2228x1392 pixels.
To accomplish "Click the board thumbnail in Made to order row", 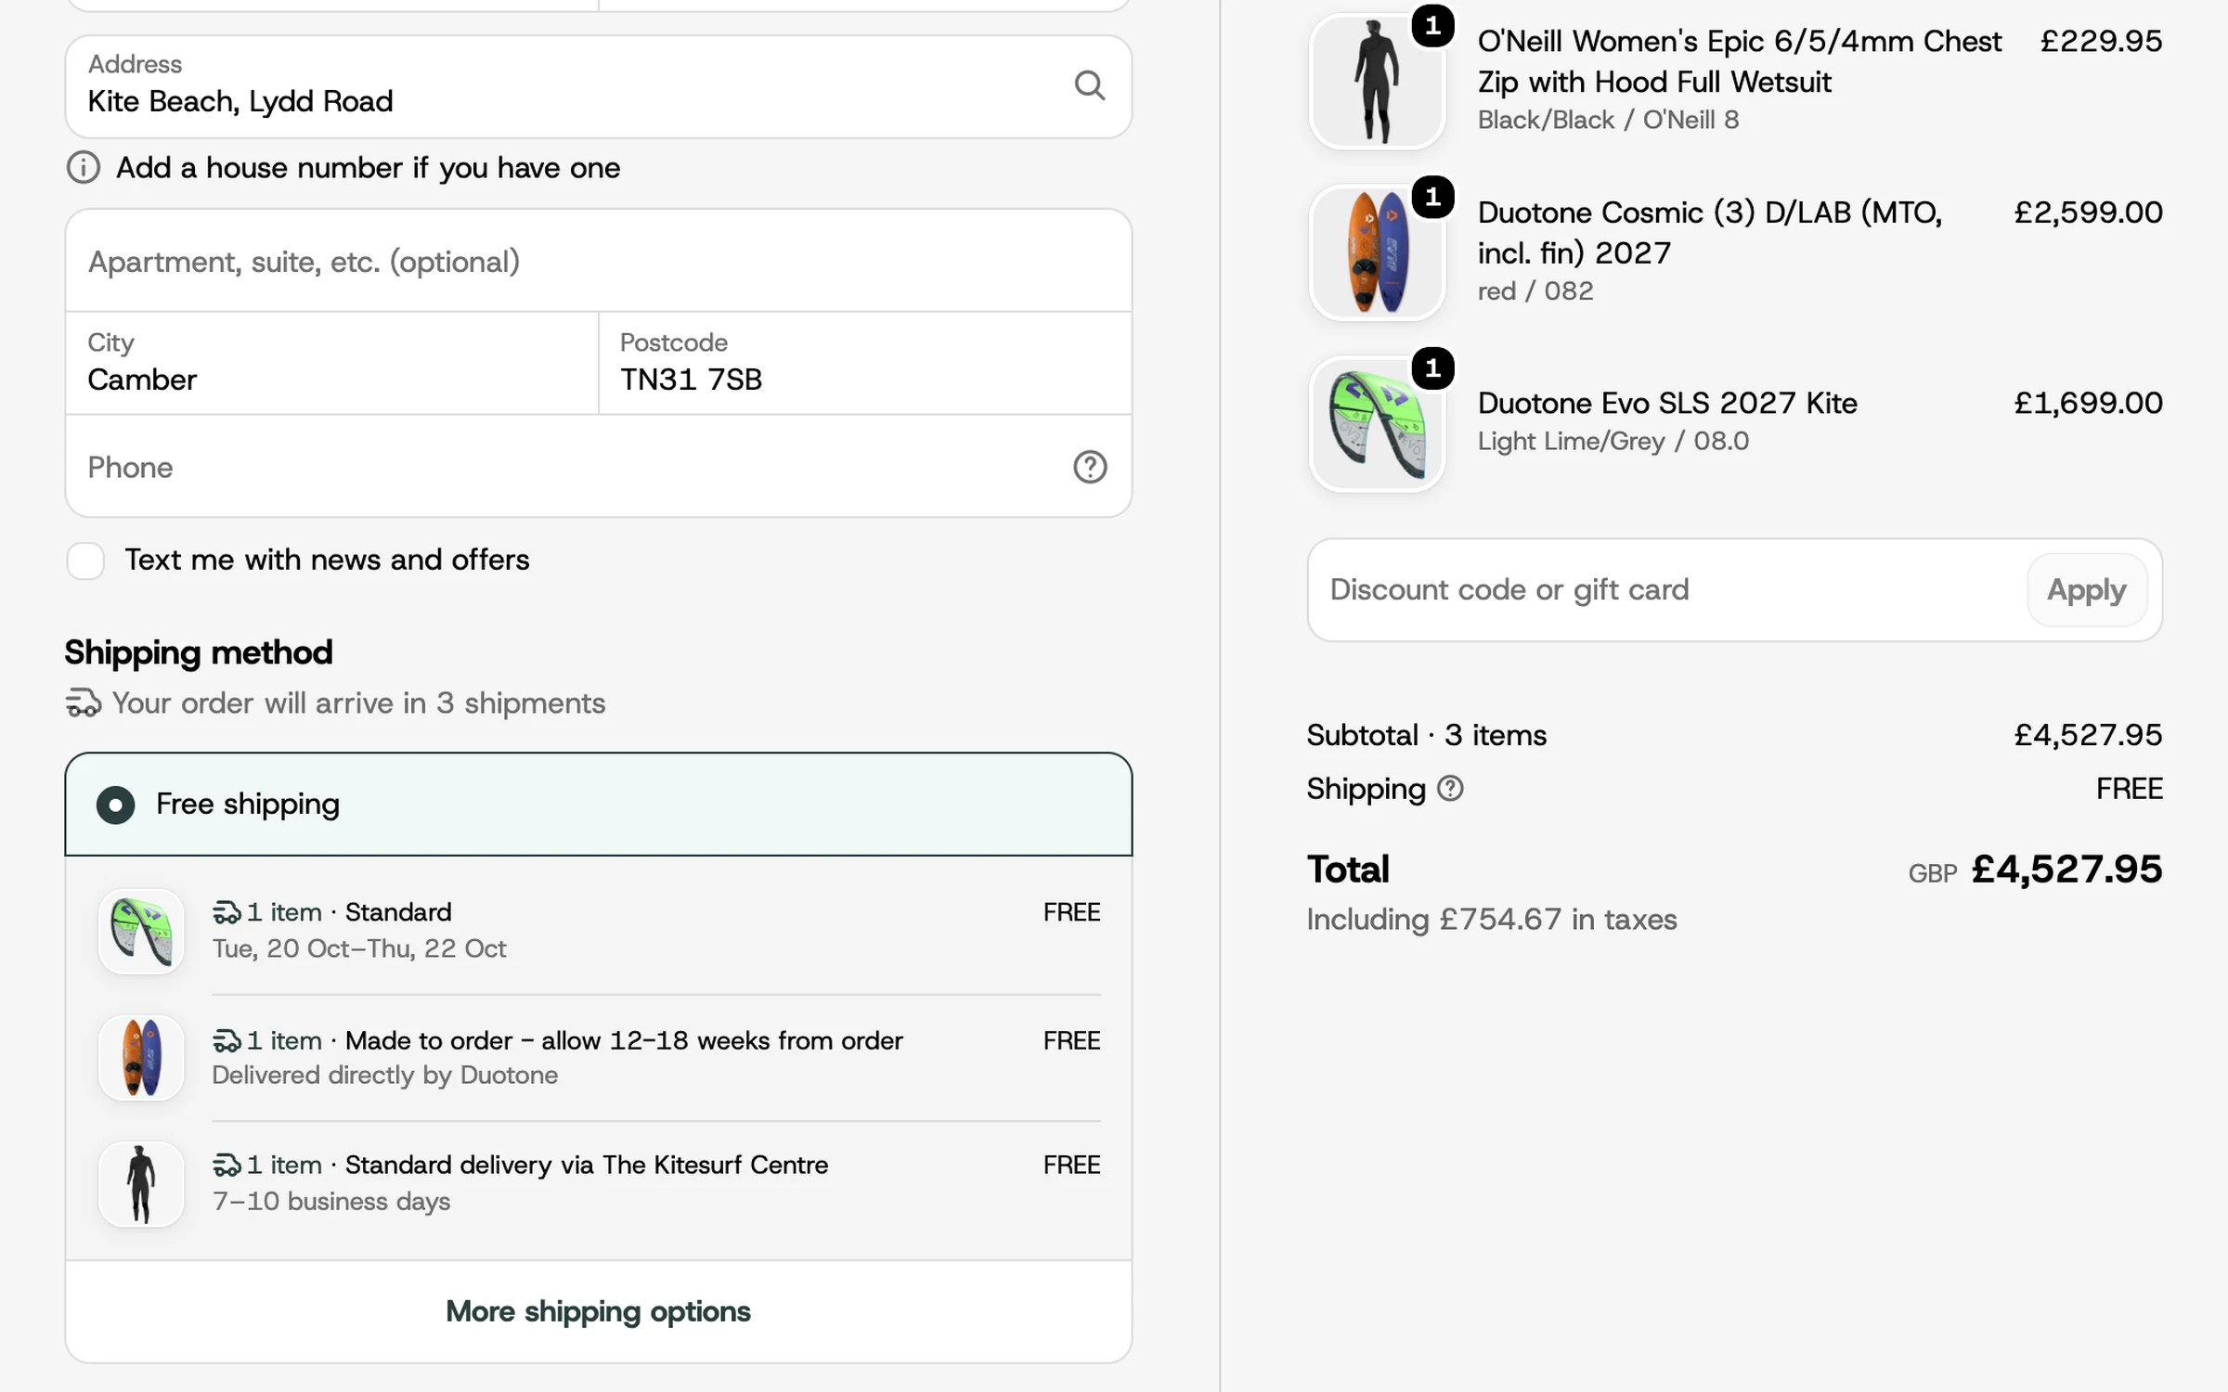I will click(x=141, y=1058).
